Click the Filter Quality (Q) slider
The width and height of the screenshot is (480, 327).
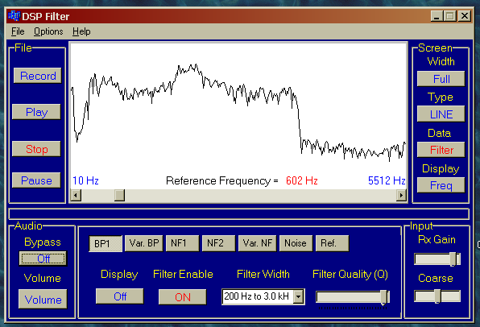(x=353, y=297)
